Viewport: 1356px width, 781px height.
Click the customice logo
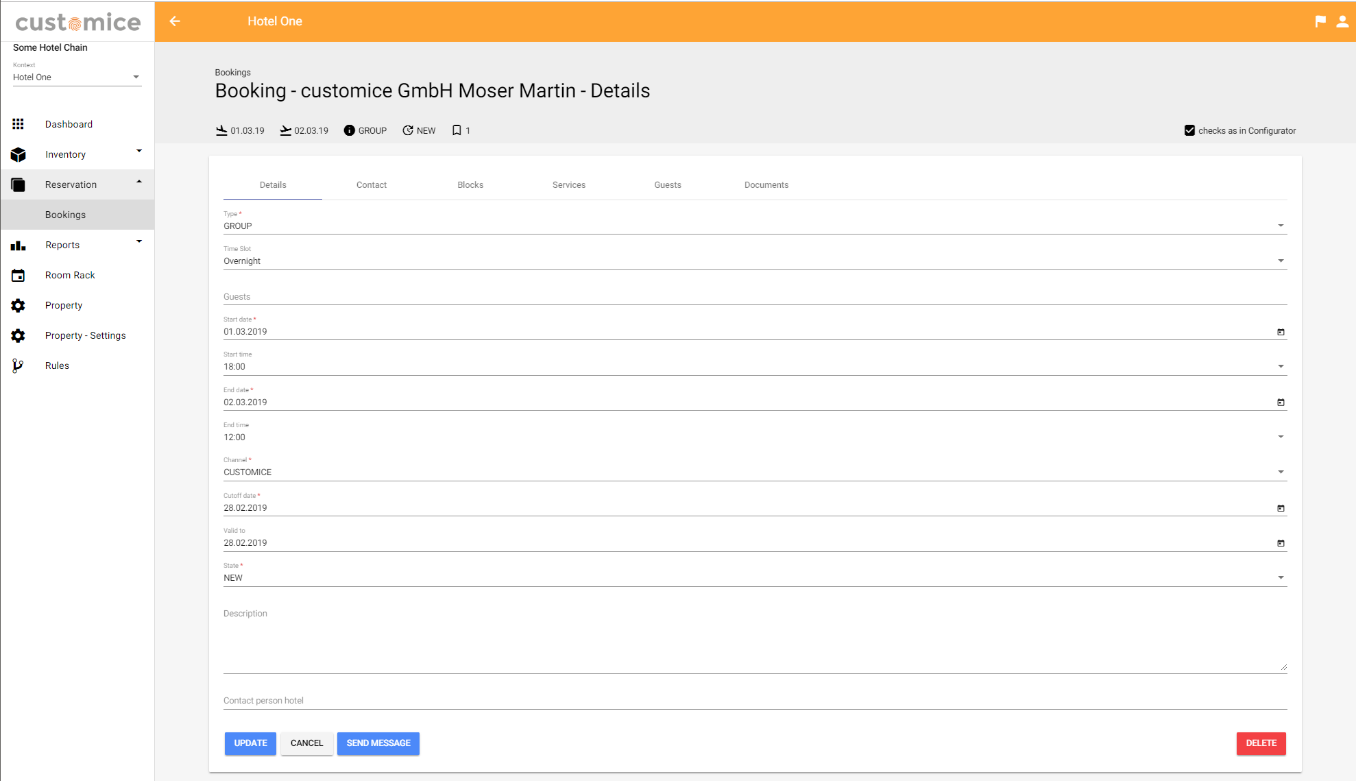(77, 22)
